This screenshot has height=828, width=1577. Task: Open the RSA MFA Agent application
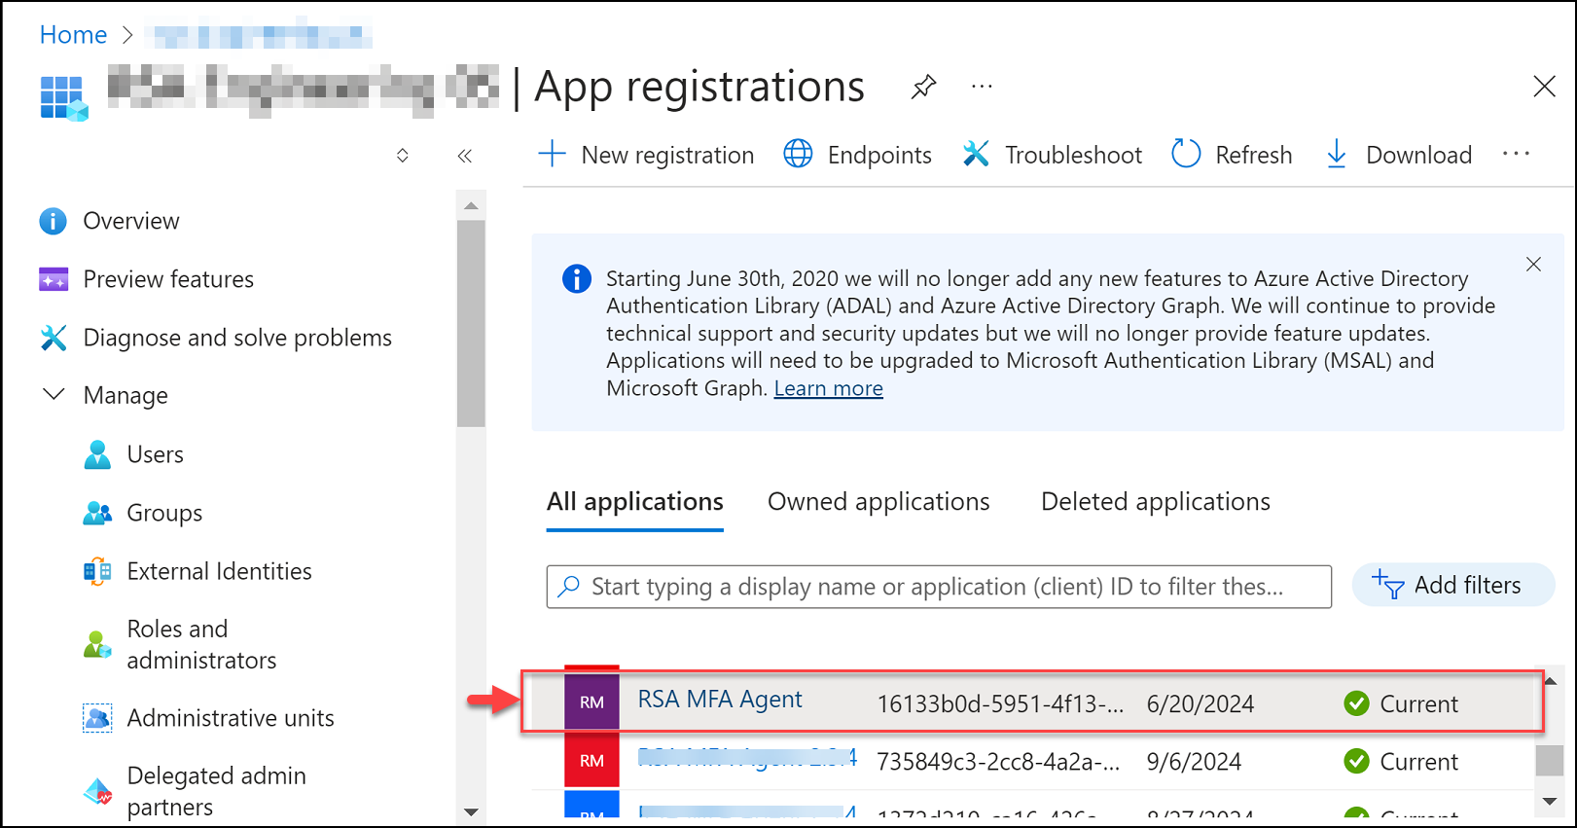tap(720, 700)
